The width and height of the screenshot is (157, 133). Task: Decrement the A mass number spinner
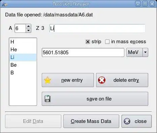click(x=29, y=30)
